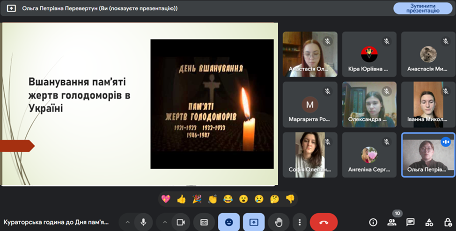Open meeting details info icon
456x231 pixels.
373,222
